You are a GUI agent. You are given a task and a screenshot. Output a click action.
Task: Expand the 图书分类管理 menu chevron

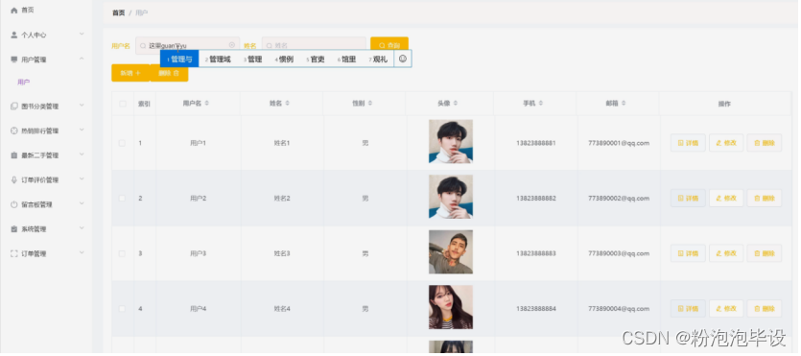coord(82,106)
